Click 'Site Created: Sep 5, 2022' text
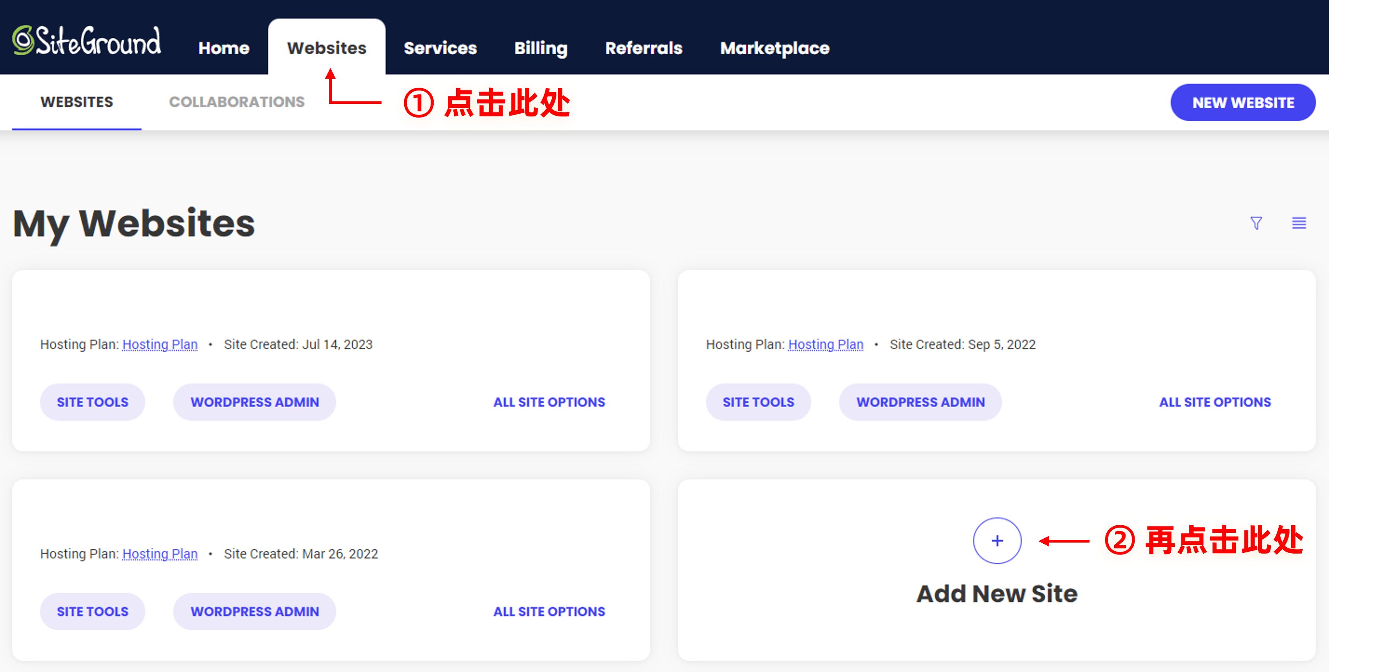The width and height of the screenshot is (1379, 672). (x=963, y=344)
